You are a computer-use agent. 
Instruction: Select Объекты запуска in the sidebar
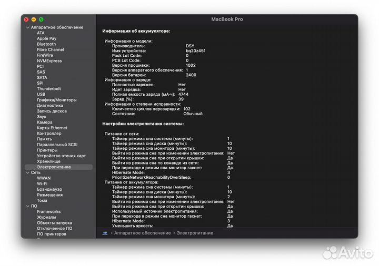click(54, 223)
